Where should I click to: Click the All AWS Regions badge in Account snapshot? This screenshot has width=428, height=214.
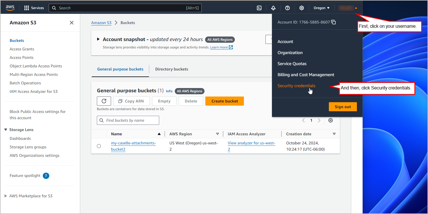[220, 40]
